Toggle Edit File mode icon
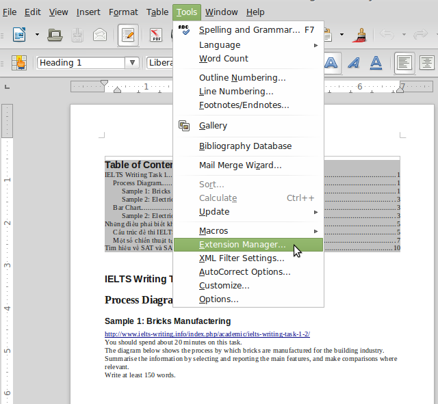Screen dimensions: 438x404 tap(128, 35)
